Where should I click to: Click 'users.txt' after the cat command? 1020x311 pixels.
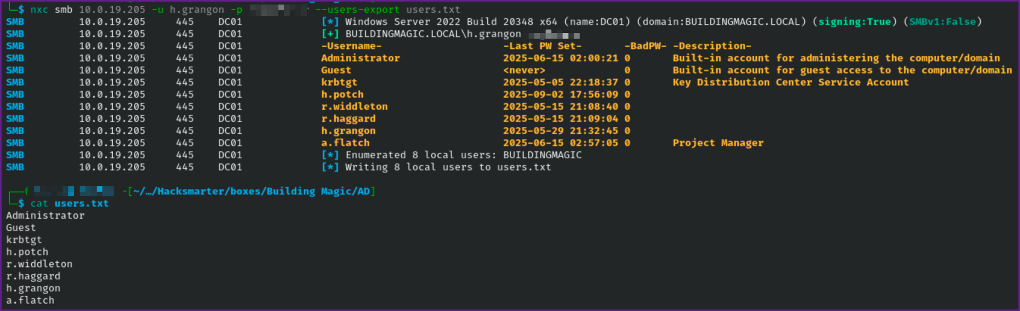tap(81, 203)
